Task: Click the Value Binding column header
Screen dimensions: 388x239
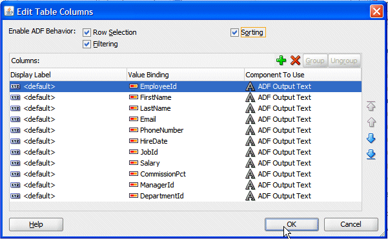Action: tap(185, 75)
